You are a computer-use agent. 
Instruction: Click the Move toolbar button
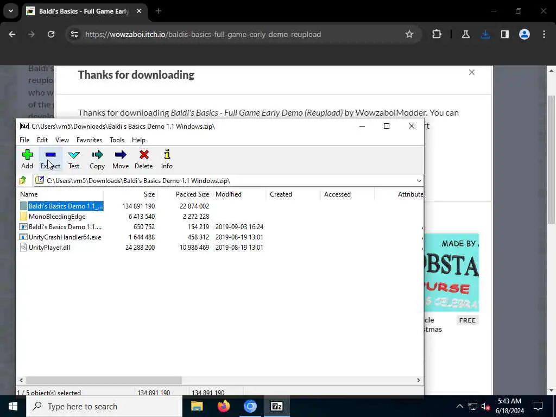pos(121,159)
